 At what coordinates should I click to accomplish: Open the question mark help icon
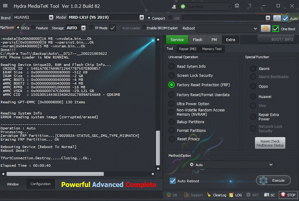(250, 6)
